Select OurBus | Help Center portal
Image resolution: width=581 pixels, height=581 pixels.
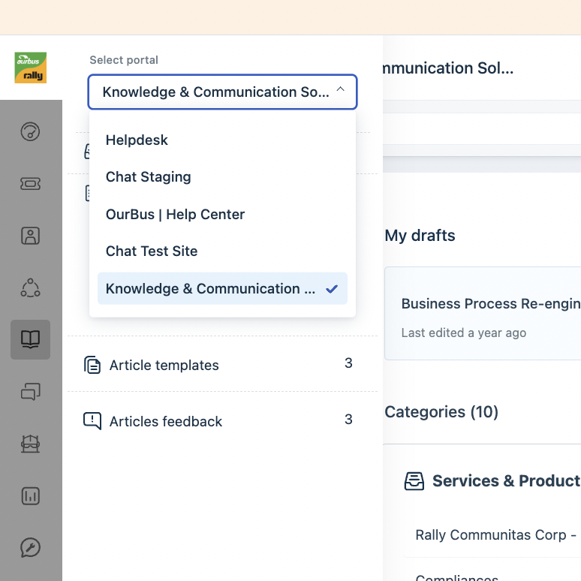click(175, 215)
